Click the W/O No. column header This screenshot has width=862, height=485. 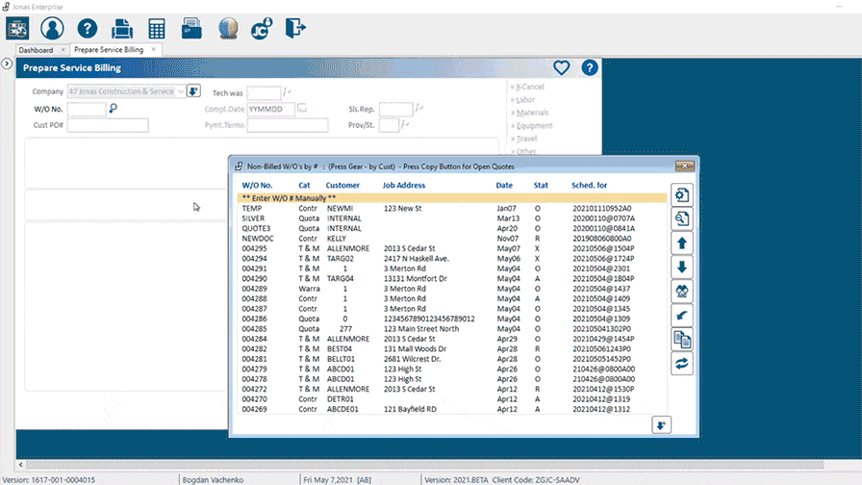pyautogui.click(x=257, y=186)
